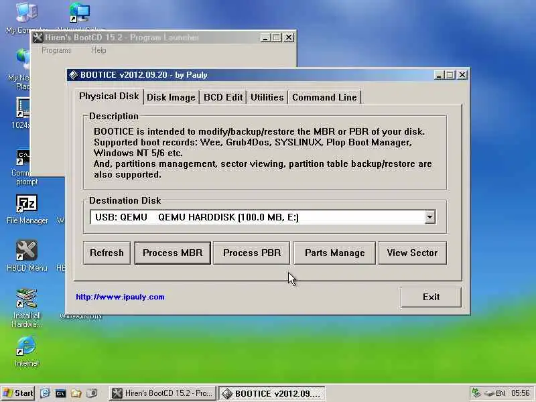Viewport: 536px width, 402px height.
Task: Click the Start button
Action: click(18, 393)
